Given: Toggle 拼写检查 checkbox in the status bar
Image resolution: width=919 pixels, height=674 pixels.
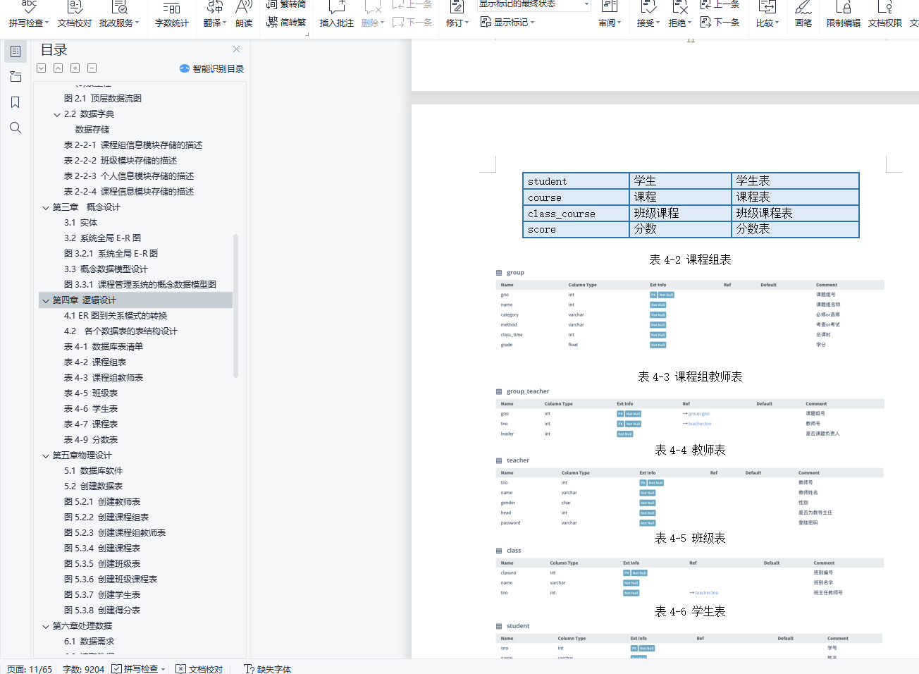Looking at the screenshot, I should point(116,668).
